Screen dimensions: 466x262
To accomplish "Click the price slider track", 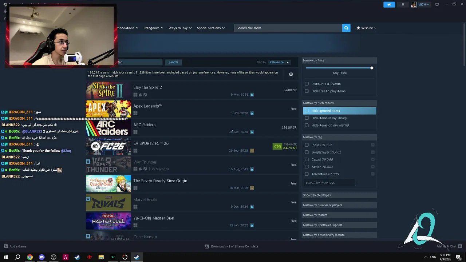I will pyautogui.click(x=339, y=68).
